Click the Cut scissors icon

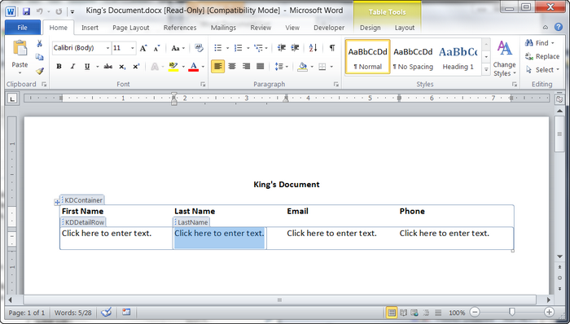(40, 44)
